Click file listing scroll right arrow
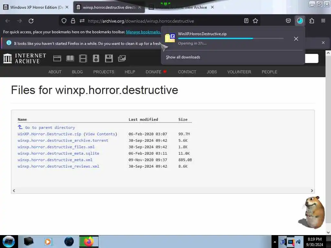 point(312,191)
